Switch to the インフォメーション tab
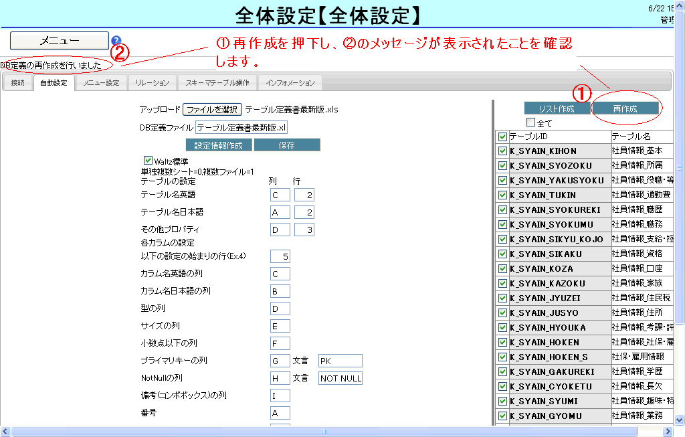 point(290,83)
